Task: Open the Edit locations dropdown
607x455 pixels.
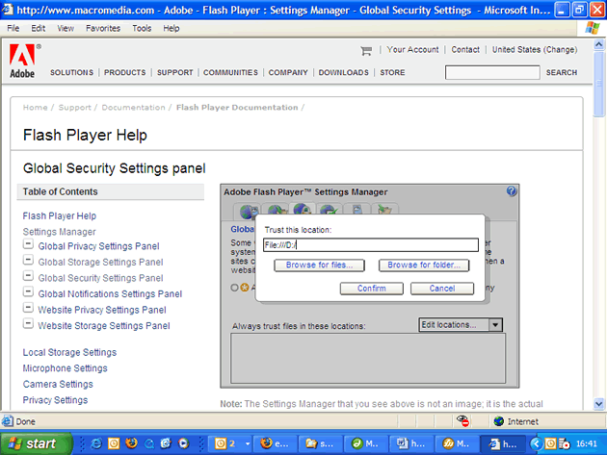Action: point(461,325)
